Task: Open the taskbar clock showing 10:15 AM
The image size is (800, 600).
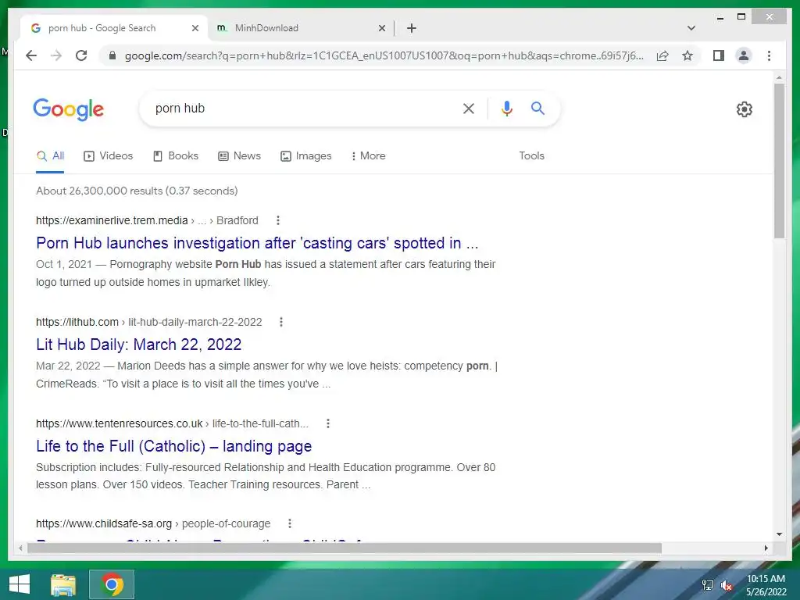Action: 766,585
